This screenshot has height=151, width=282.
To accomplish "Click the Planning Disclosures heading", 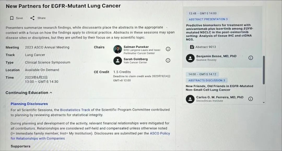I will coord(29,104).
